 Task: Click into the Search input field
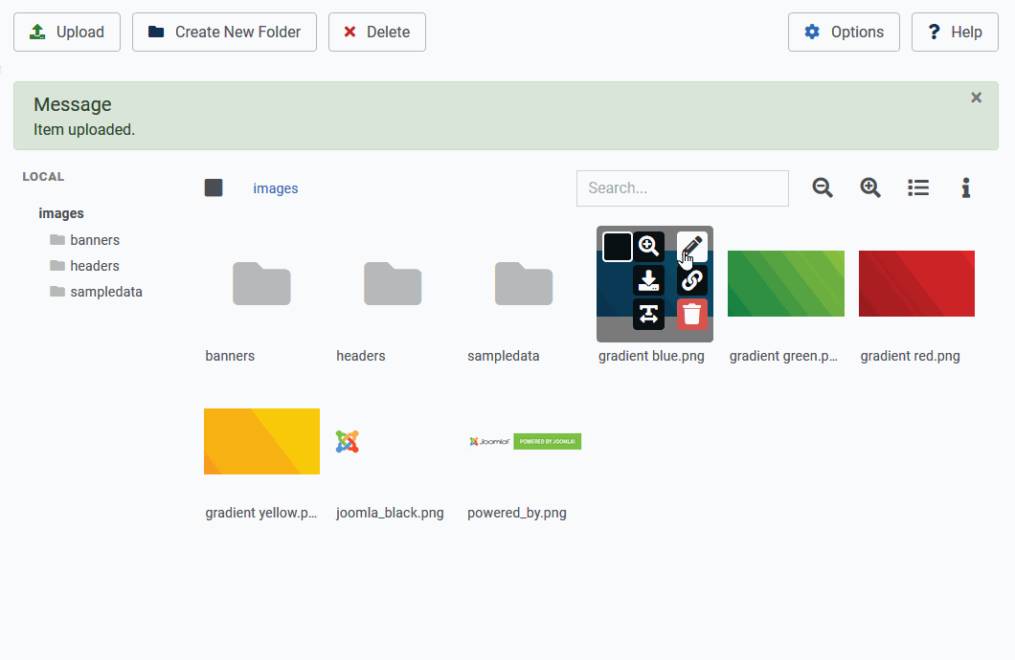pos(682,188)
